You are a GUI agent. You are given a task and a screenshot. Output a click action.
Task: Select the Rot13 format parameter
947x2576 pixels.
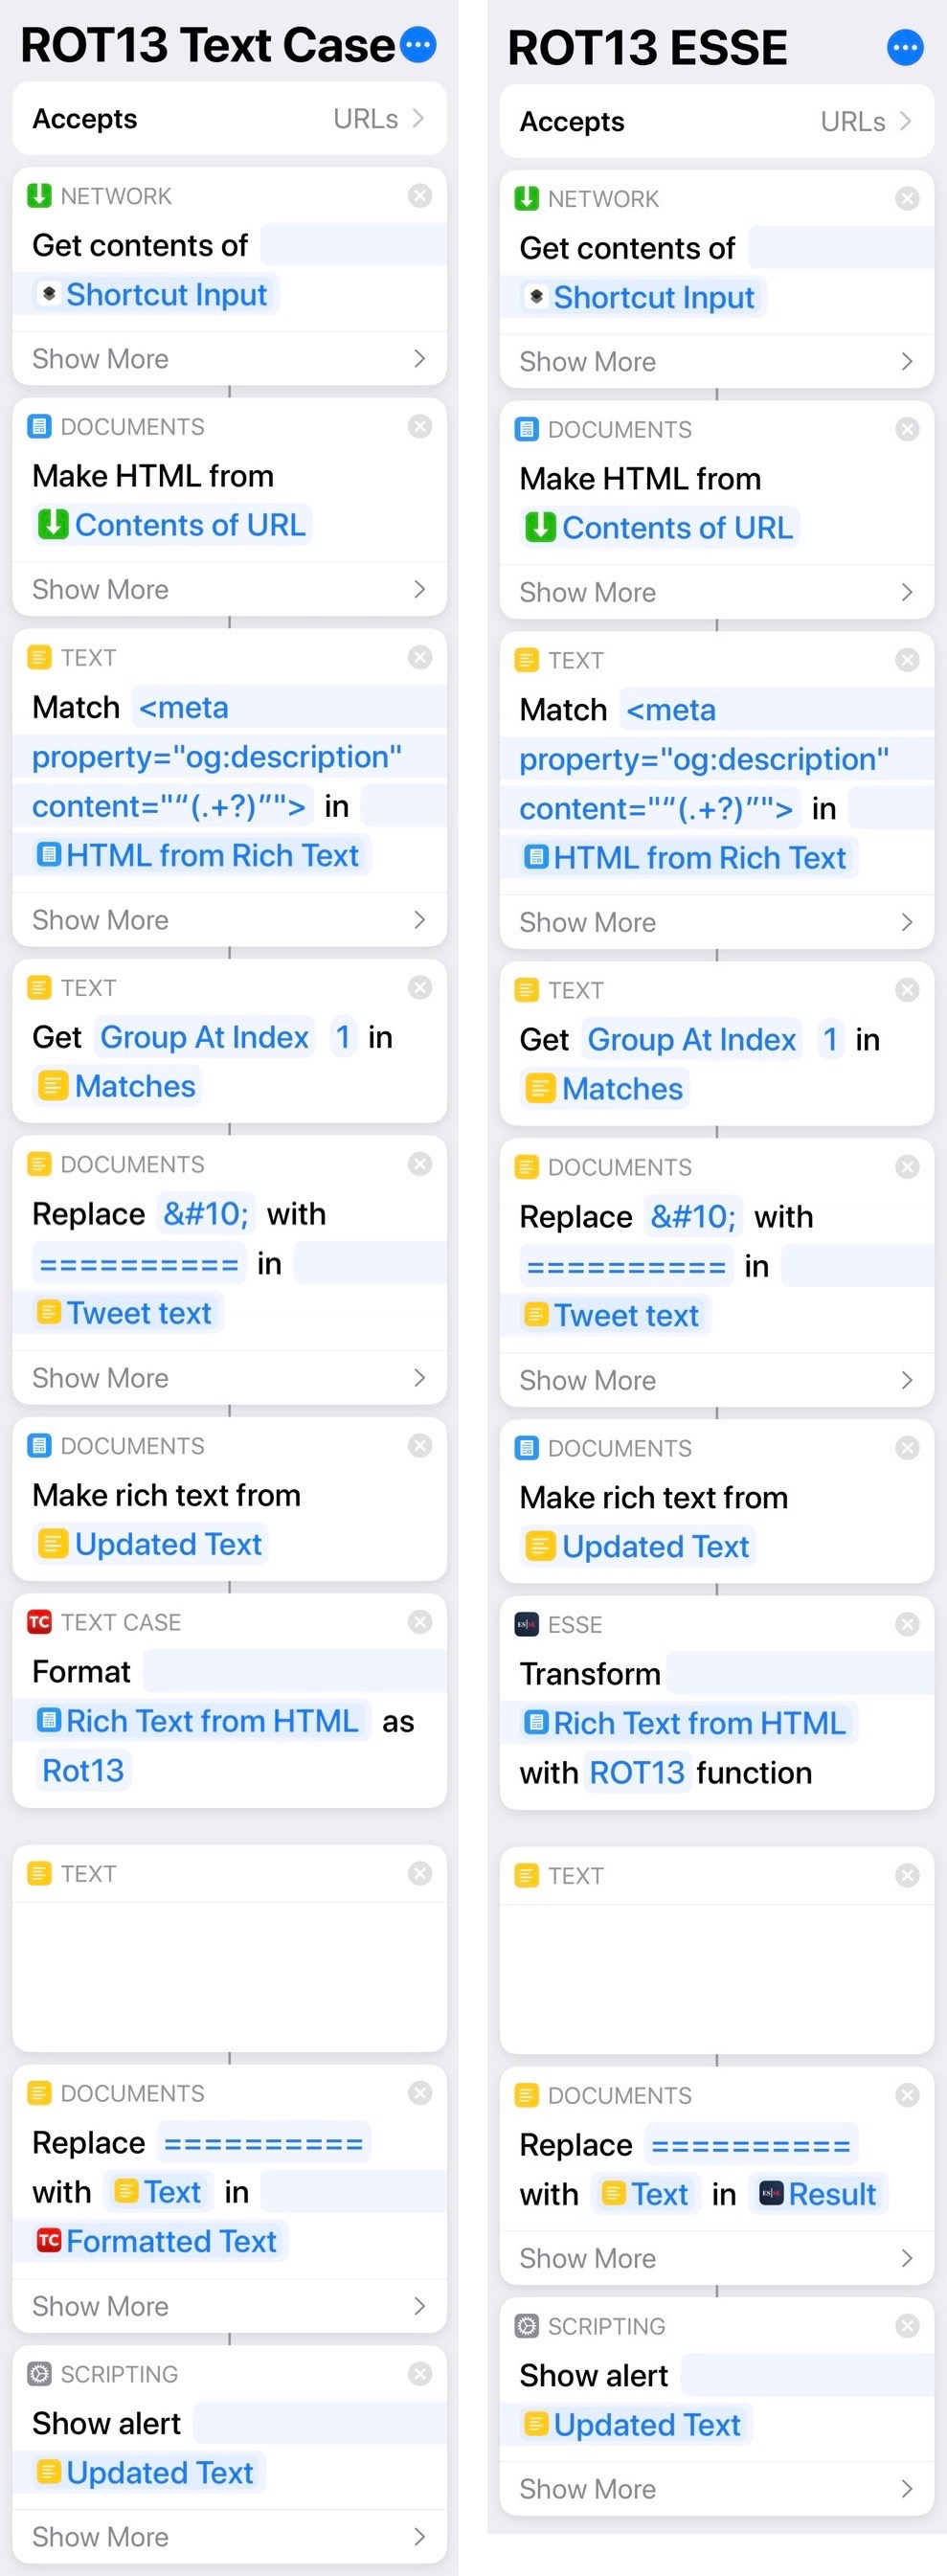[83, 1770]
